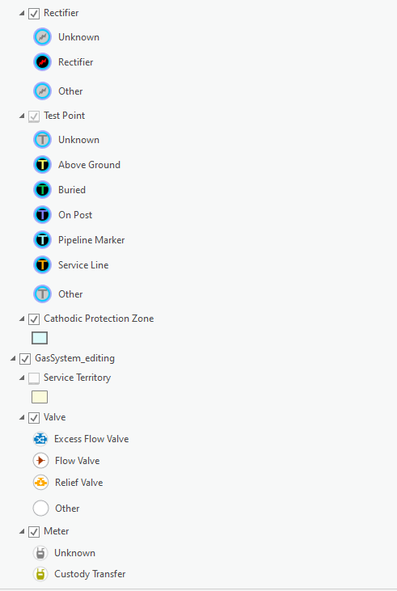
Task: Enable the Service Territory layer checkbox
Action: coord(34,378)
